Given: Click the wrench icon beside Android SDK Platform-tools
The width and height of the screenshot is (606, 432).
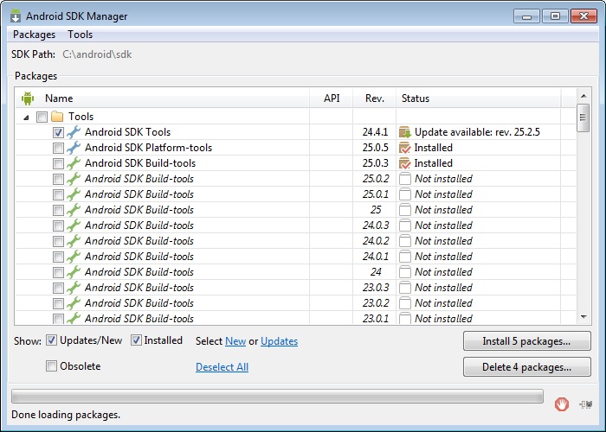Looking at the screenshot, I should [74, 148].
